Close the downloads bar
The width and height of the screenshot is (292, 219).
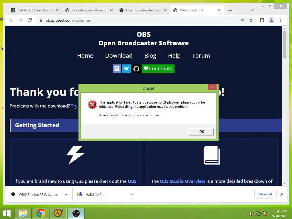(x=281, y=194)
